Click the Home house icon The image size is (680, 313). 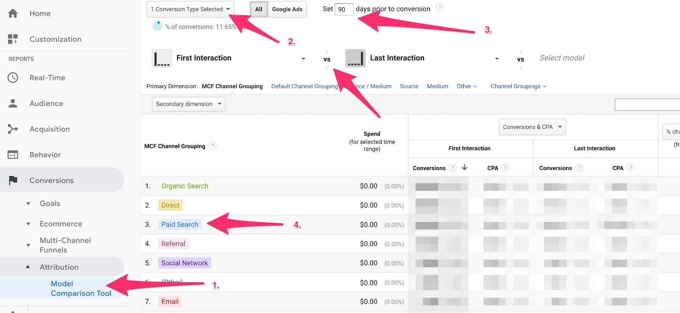point(13,14)
